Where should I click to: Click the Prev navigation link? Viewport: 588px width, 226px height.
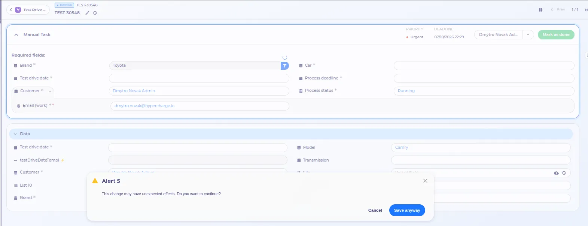point(558,9)
